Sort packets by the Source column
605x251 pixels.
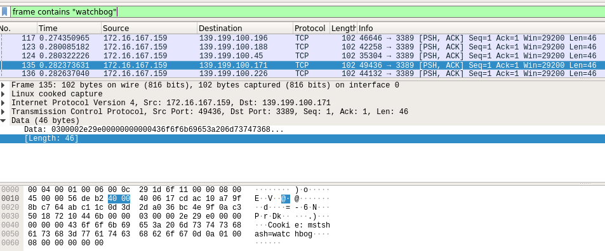[149, 28]
